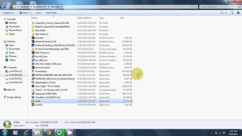This screenshot has height=136, width=242.
Task: Expand the Open button dropdown arrow
Action: [30, 13]
